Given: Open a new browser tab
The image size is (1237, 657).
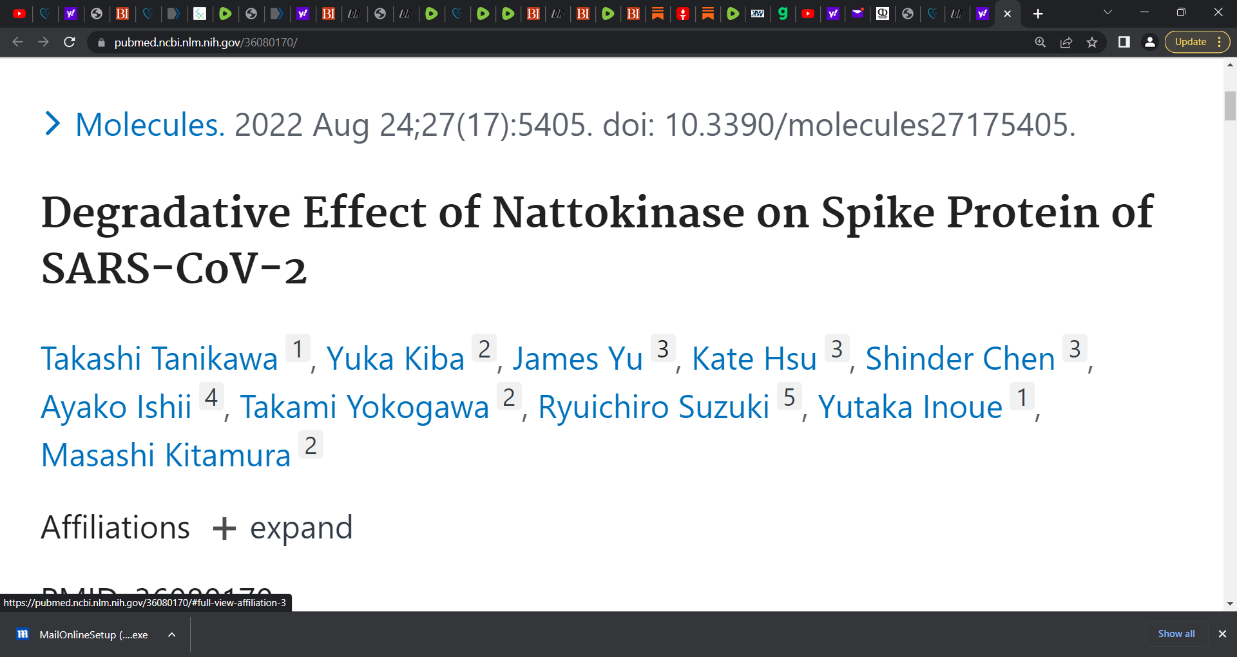Looking at the screenshot, I should click(1038, 14).
